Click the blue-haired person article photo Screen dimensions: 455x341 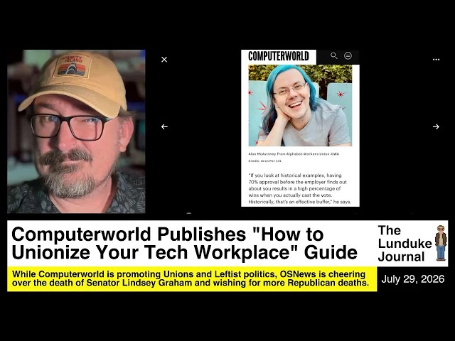click(300, 106)
